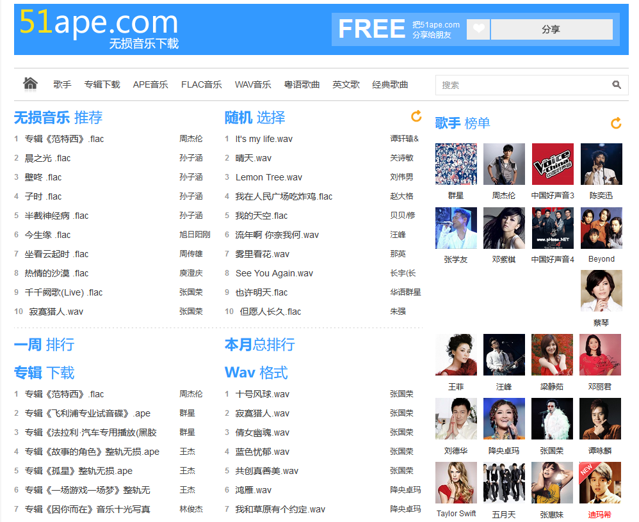Refresh the 随机选择 song list
The height and width of the screenshot is (522, 639).
[x=416, y=116]
